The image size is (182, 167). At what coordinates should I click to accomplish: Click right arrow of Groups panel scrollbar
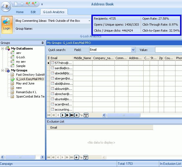[x=42, y=157]
